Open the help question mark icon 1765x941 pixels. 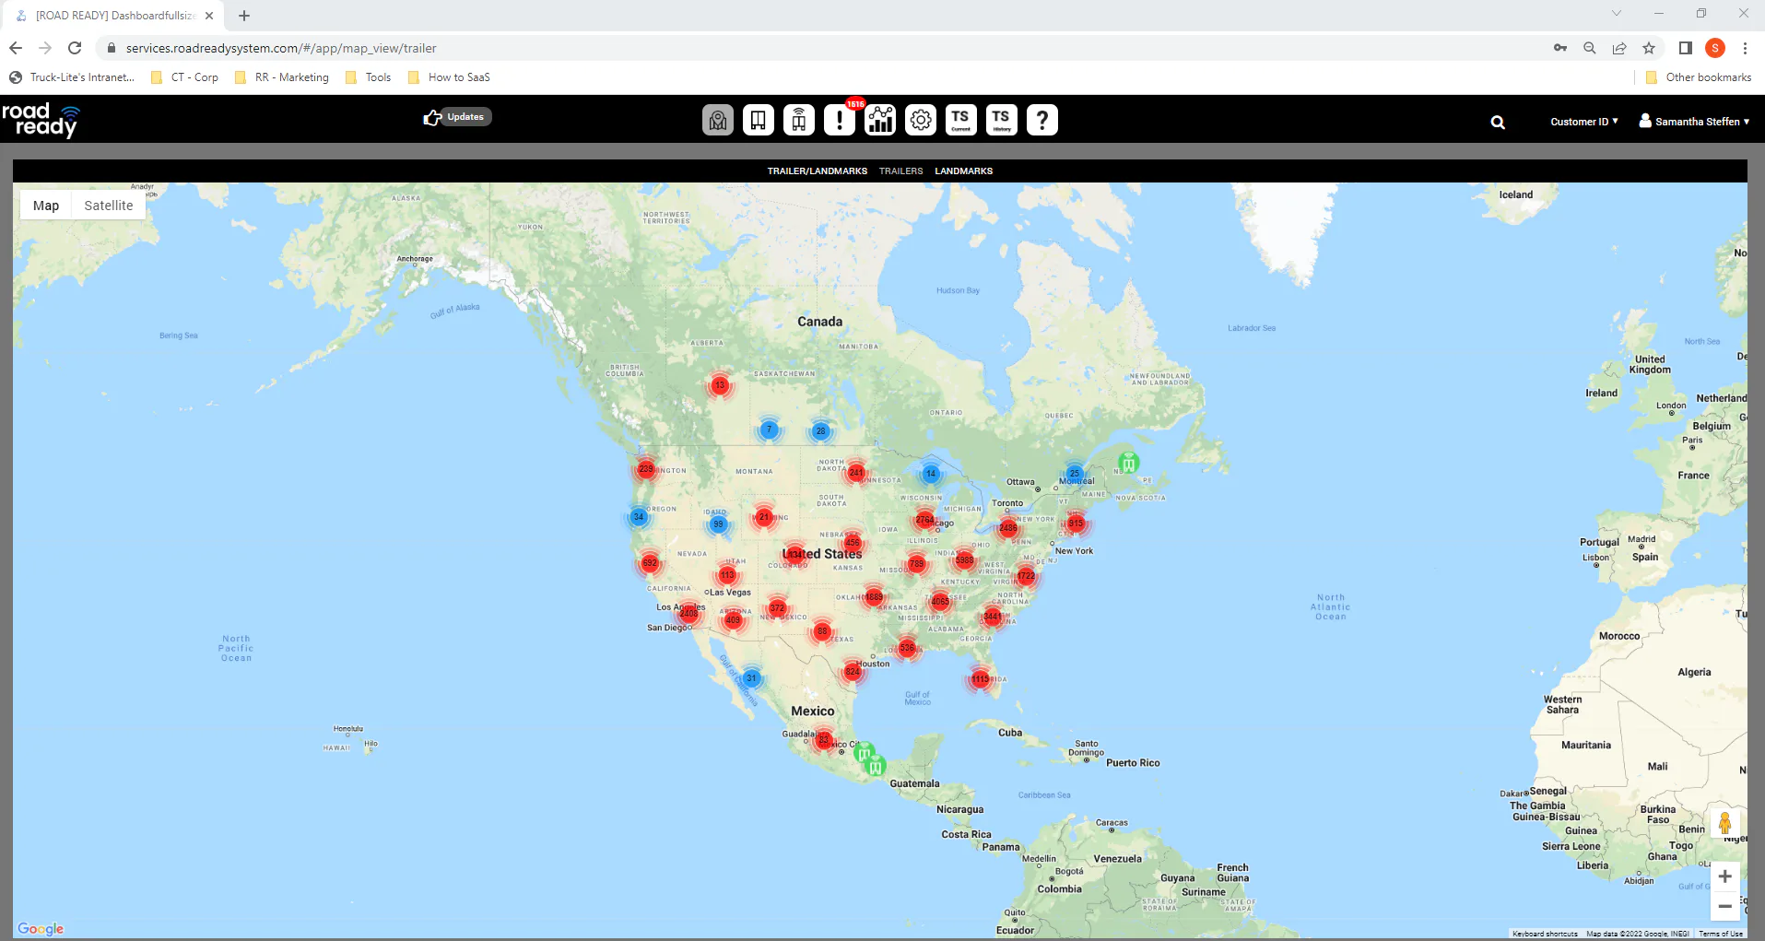1042,120
